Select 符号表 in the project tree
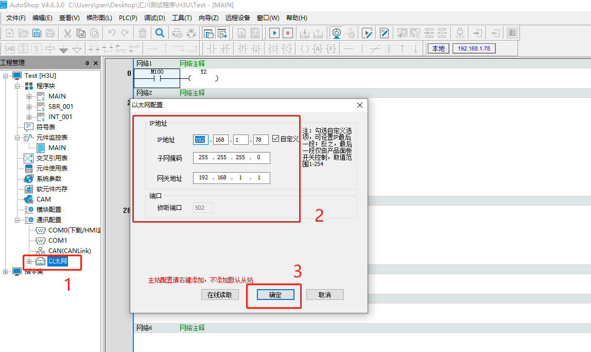This screenshot has width=591, height=352. pos(46,127)
